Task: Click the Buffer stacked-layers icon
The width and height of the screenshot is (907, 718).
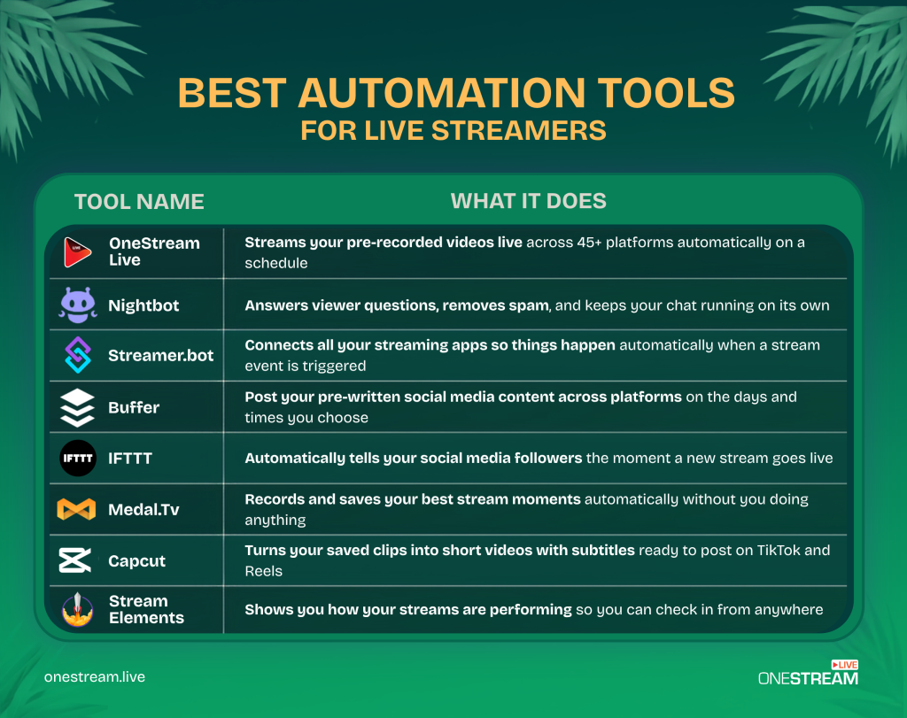Action: [78, 407]
